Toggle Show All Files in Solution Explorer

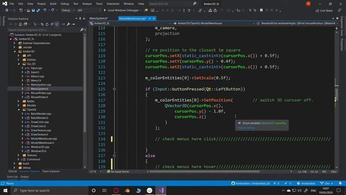click(x=57, y=24)
